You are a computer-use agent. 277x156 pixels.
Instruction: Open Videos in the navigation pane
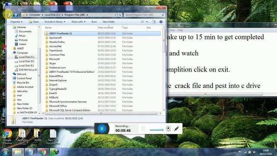pyautogui.click(x=23, y=44)
